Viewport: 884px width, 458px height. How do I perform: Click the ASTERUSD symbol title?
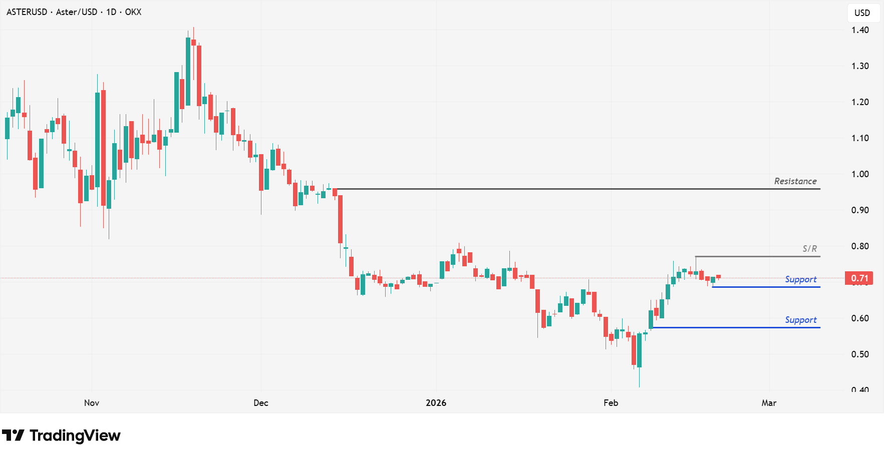pos(27,12)
